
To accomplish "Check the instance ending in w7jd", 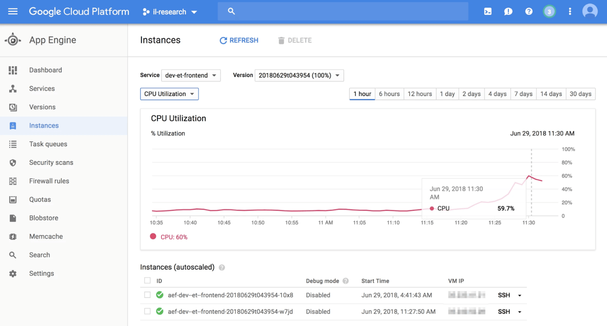I will 147,311.
